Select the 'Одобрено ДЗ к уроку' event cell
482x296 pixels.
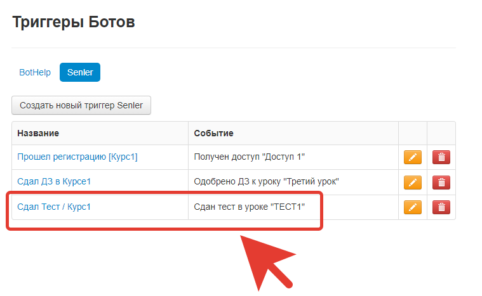[x=266, y=182]
